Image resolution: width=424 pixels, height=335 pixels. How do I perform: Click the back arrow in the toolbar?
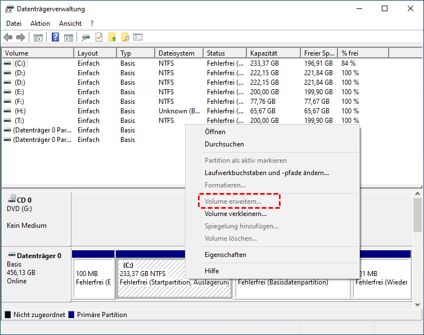(8, 38)
